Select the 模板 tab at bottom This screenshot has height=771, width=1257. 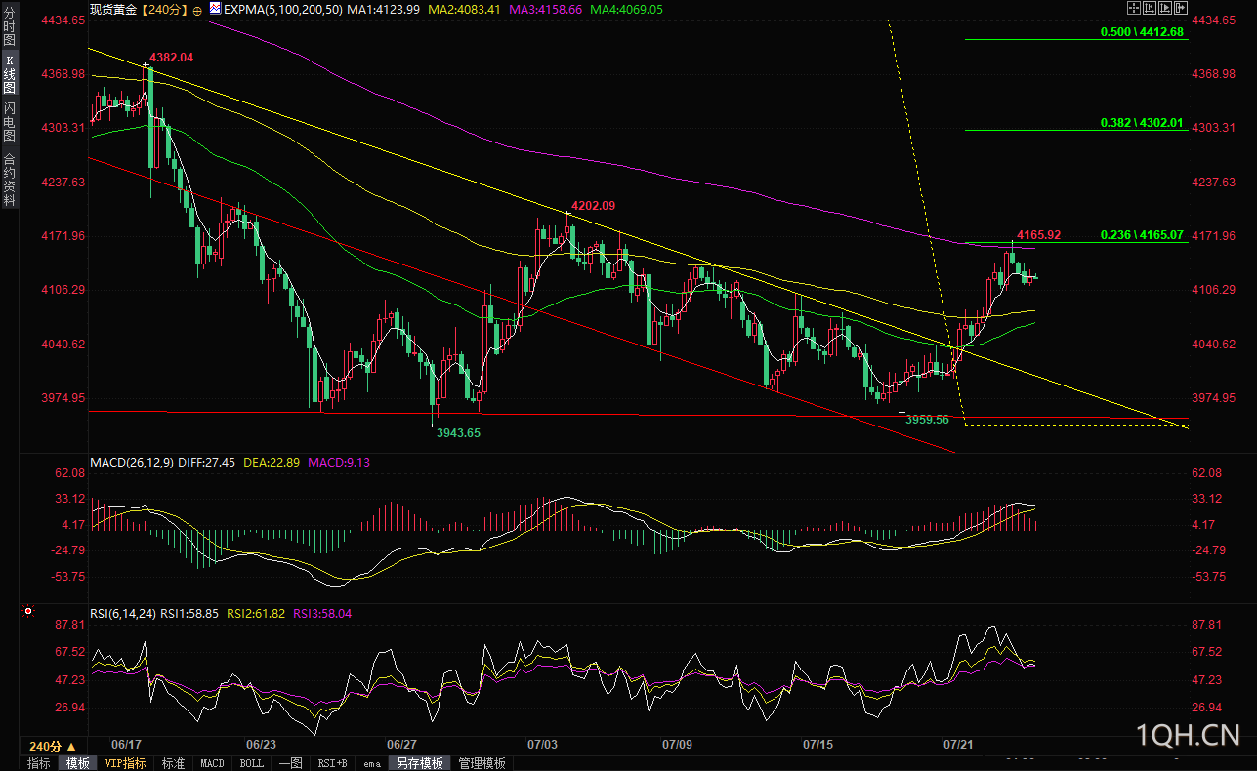[x=78, y=763]
